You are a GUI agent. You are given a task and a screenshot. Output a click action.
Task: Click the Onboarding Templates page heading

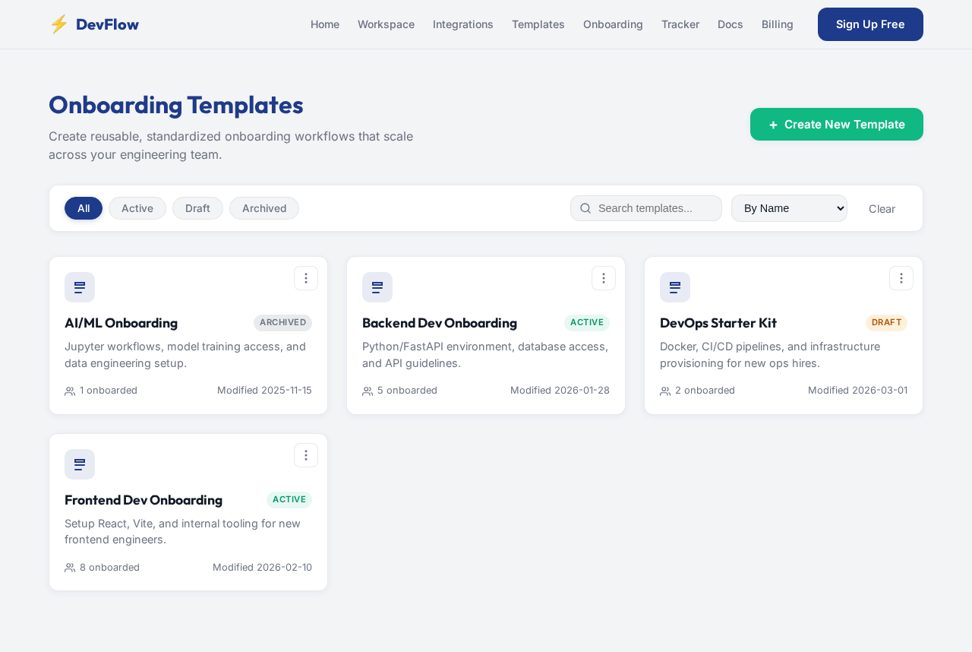(176, 105)
